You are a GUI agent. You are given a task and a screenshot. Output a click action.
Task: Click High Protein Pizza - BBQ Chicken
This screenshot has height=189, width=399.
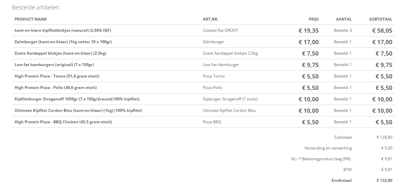(x=63, y=122)
